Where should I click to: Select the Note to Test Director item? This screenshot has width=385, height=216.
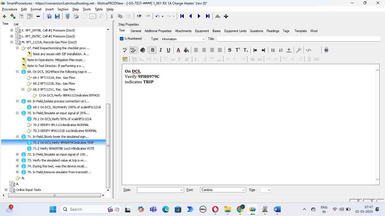[x=56, y=66]
